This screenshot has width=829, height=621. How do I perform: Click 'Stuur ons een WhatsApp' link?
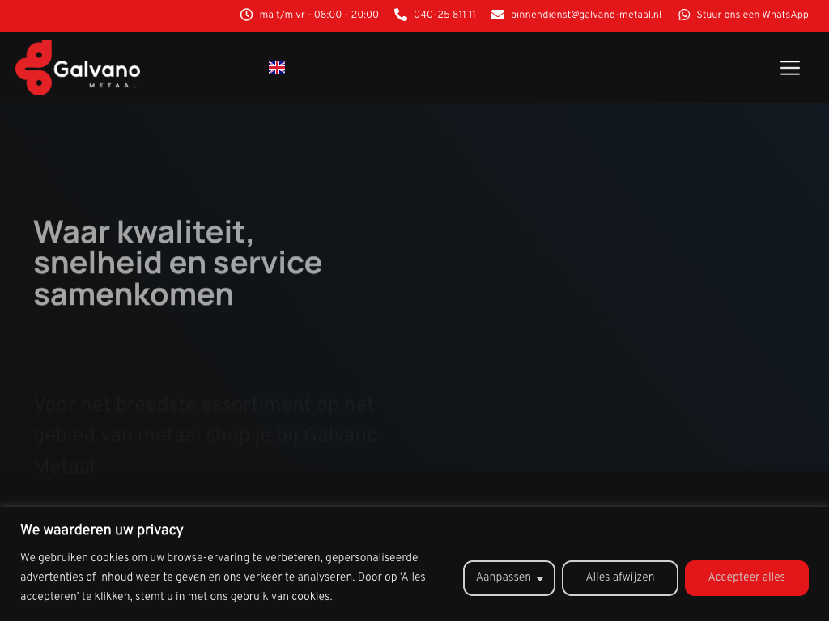[x=752, y=15]
